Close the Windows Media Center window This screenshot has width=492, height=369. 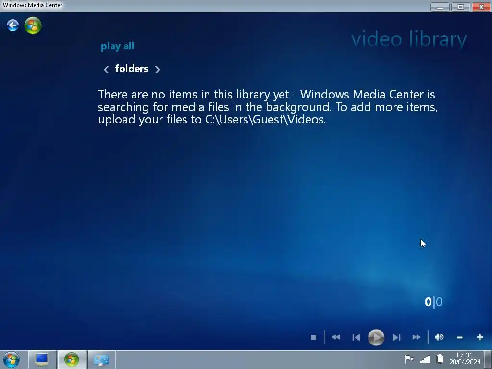[x=481, y=7]
